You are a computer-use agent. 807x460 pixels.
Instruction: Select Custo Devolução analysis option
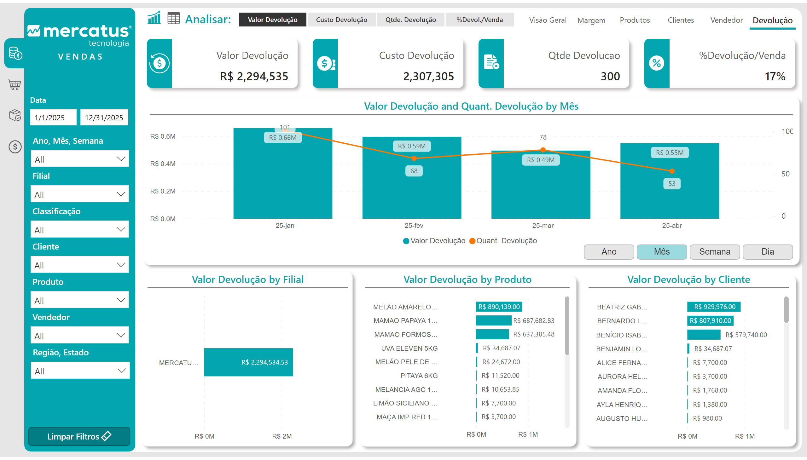click(x=341, y=20)
